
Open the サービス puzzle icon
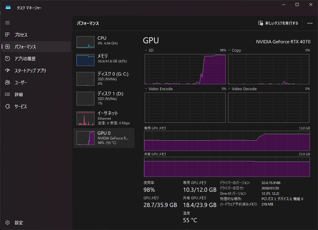[8, 106]
